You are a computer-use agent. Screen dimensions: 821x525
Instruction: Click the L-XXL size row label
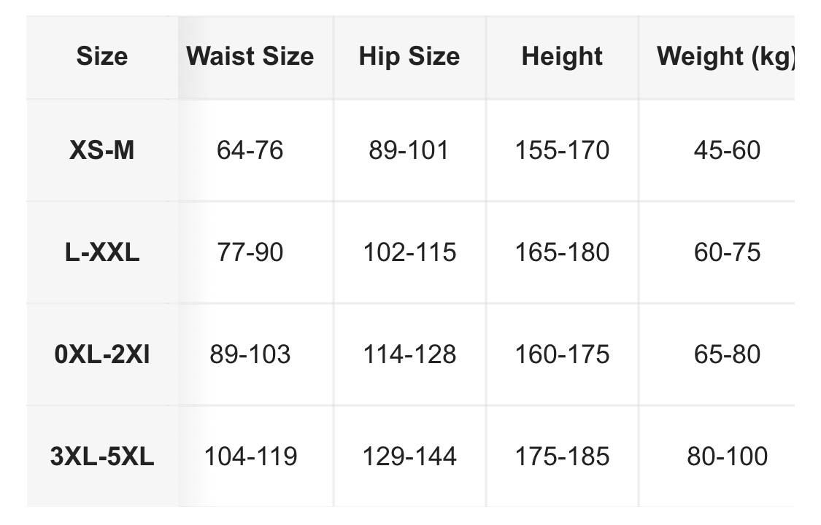[x=102, y=252]
